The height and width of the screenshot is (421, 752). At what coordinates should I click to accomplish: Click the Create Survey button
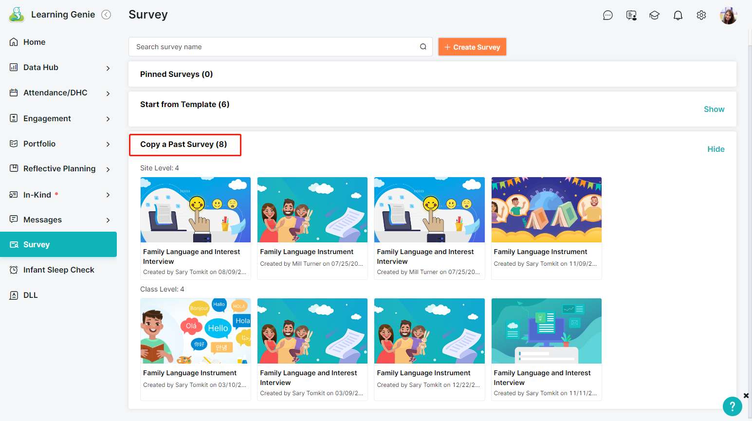472,47
